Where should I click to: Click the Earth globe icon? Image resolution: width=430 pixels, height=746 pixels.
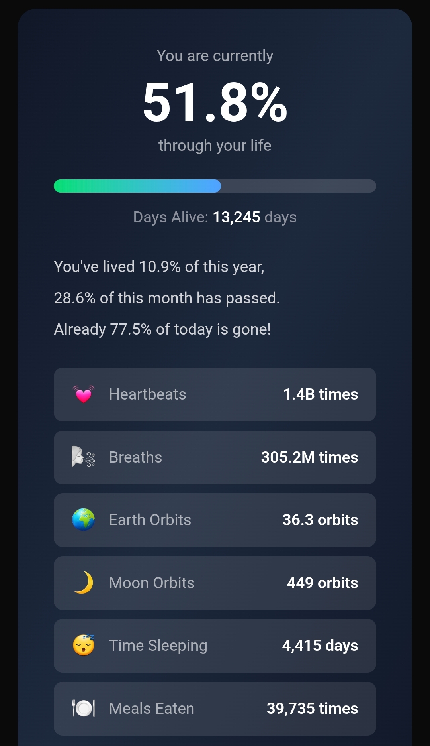pos(84,520)
